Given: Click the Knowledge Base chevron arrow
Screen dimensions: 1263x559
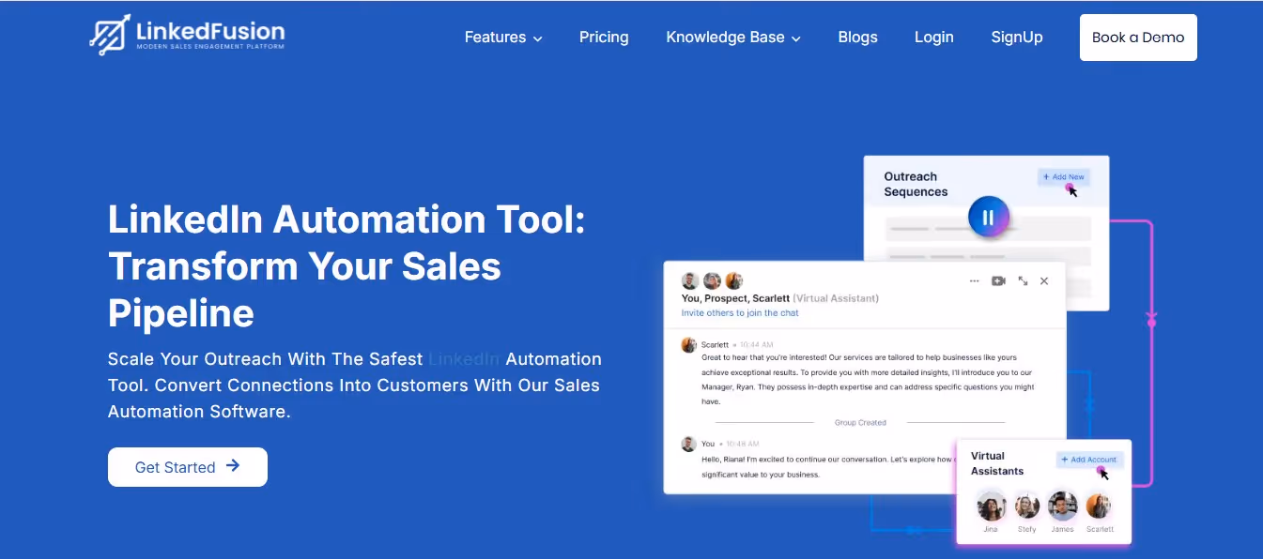Looking at the screenshot, I should coord(796,38).
